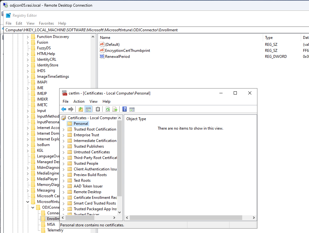Viewport: 309px width, 233px height.
Task: Expand Untrusted Certificates store
Action: coord(63,152)
